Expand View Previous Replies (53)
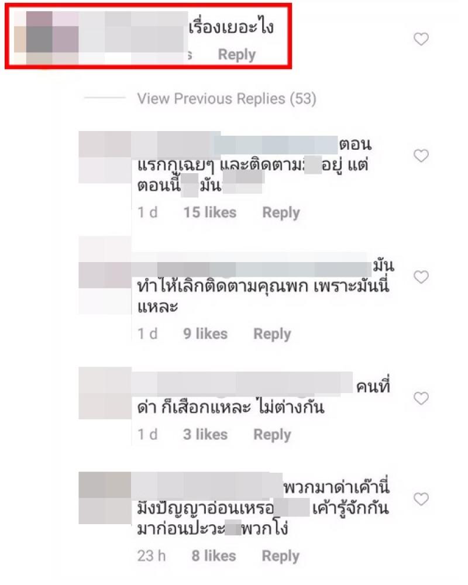 (226, 98)
